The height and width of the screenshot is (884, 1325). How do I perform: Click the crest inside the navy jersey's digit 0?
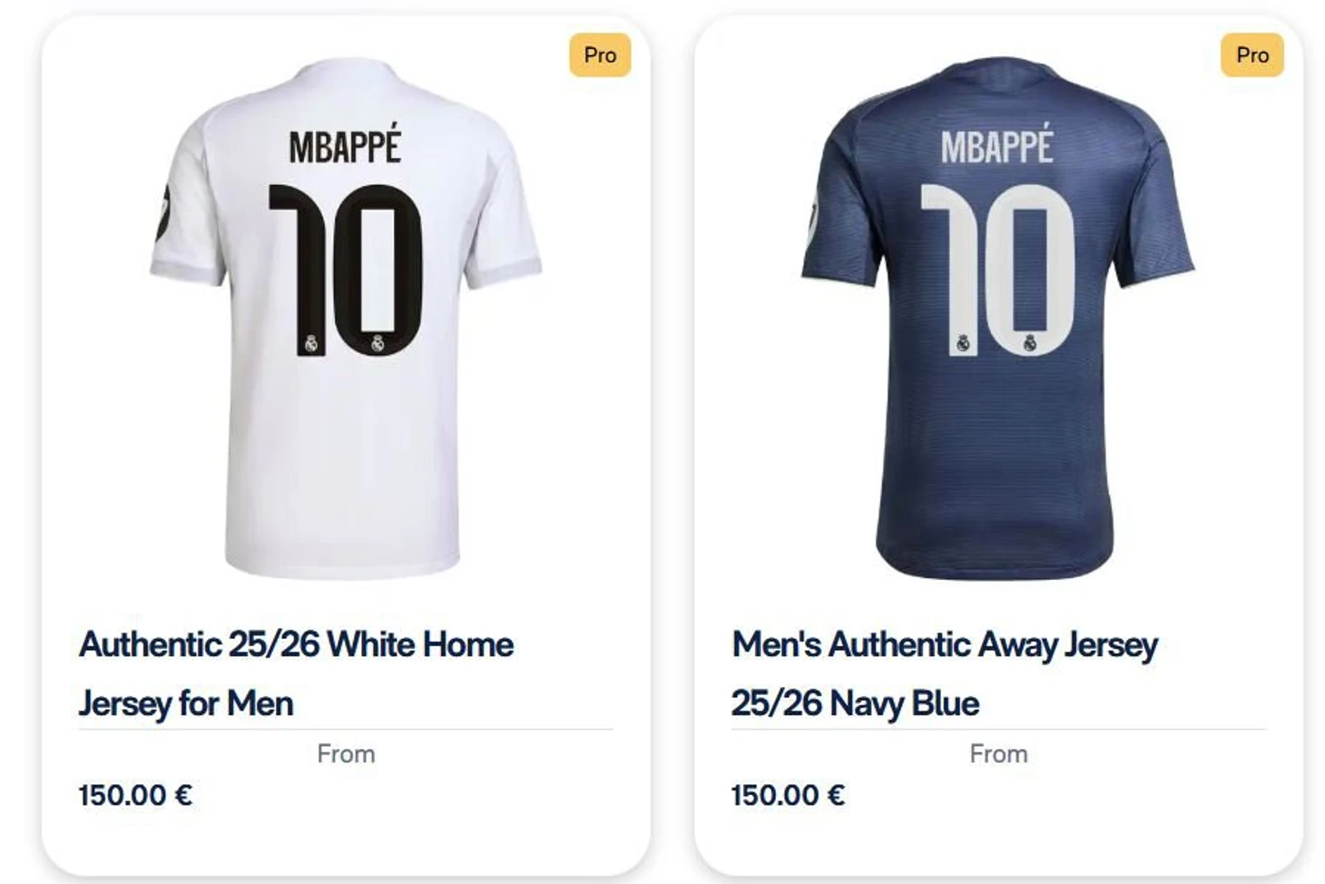click(1029, 343)
